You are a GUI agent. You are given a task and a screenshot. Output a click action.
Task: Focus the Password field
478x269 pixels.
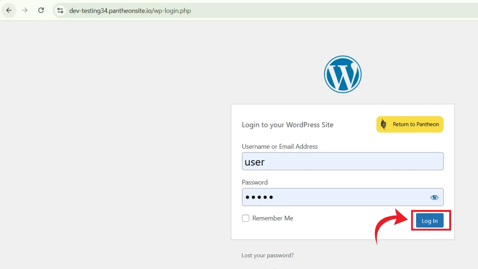point(343,197)
